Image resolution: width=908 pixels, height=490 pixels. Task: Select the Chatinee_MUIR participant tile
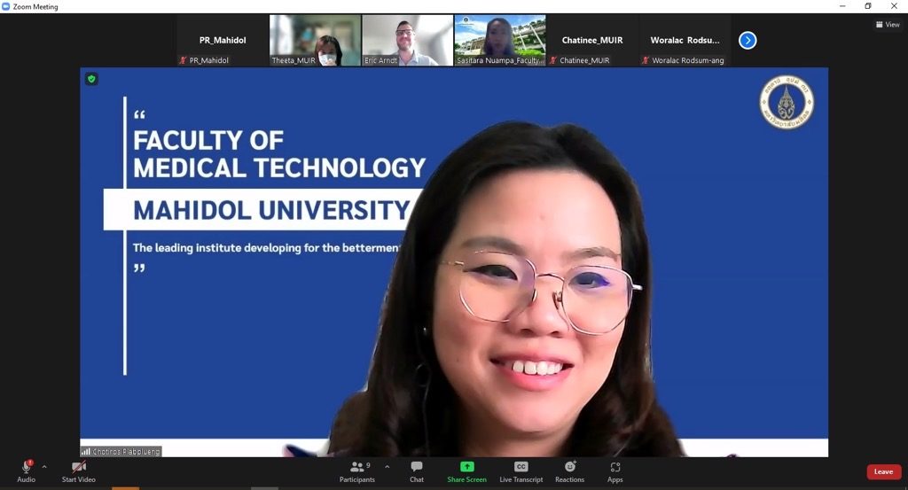coord(591,40)
